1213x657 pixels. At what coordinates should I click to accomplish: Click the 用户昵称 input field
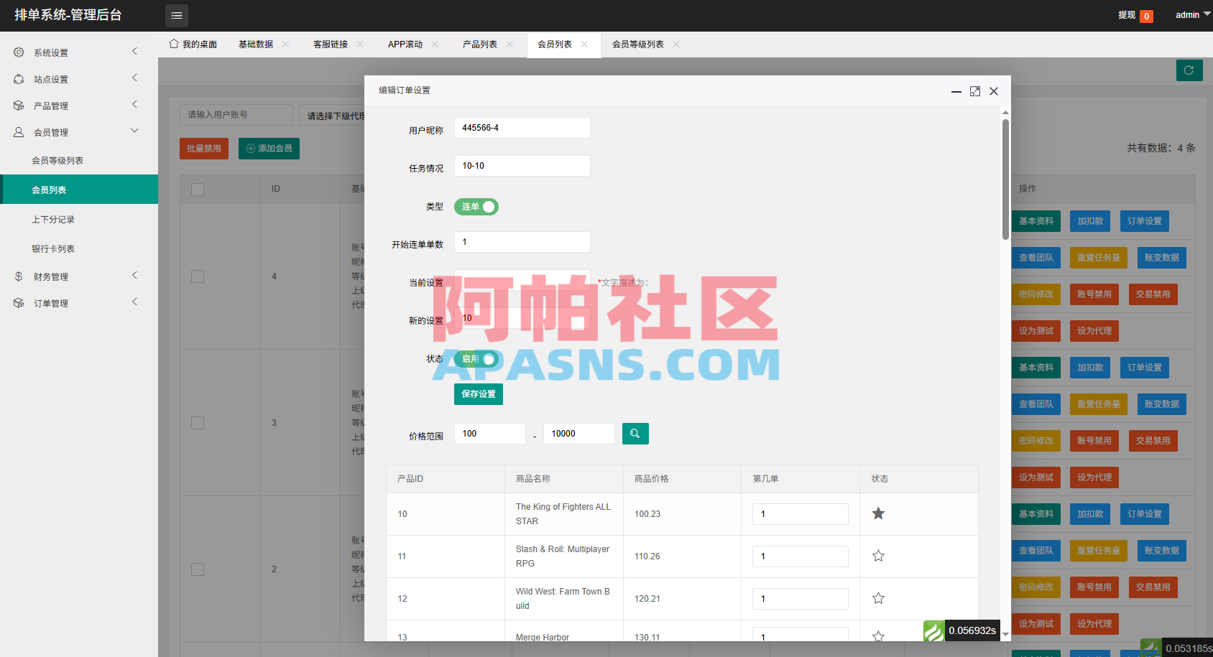pyautogui.click(x=522, y=128)
